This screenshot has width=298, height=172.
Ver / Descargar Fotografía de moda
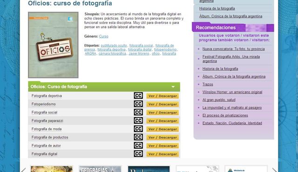[x=163, y=129]
